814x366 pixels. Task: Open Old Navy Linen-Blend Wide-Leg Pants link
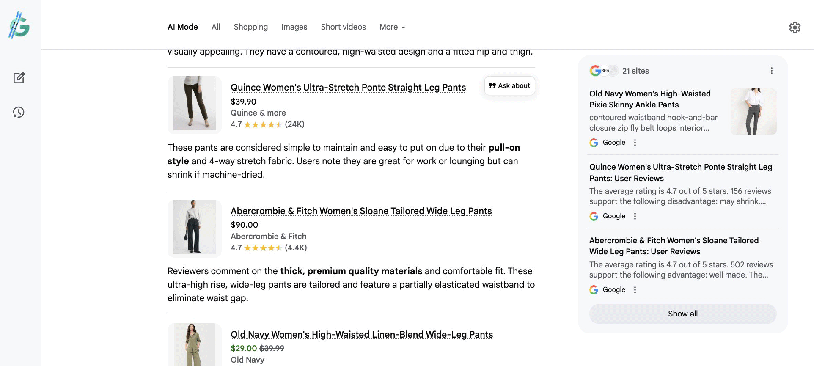pos(362,335)
